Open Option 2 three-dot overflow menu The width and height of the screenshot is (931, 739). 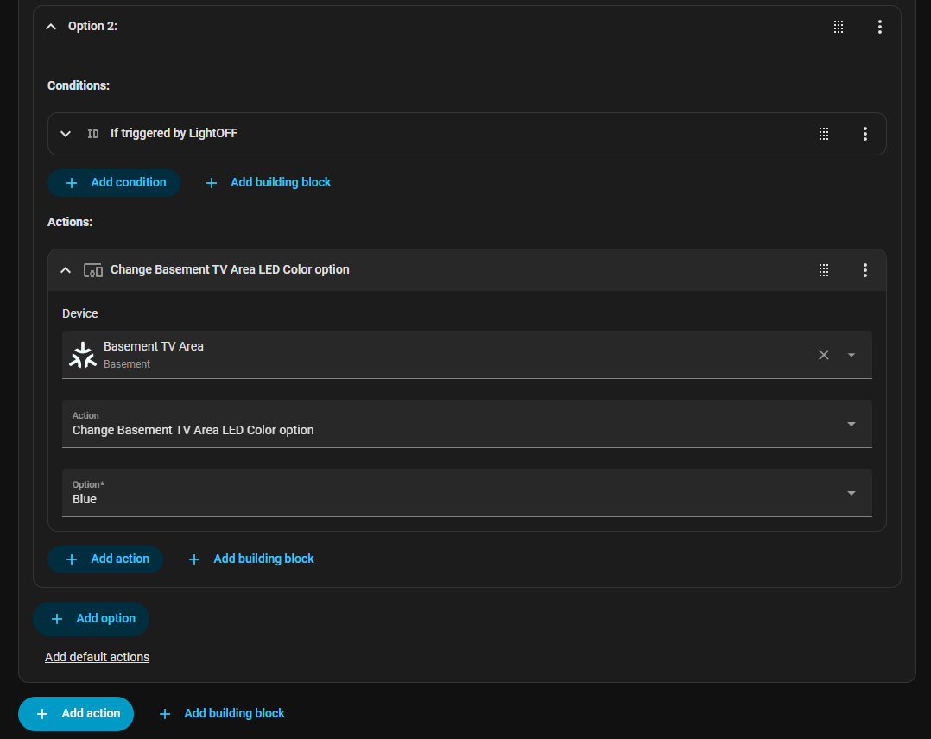pos(879,27)
